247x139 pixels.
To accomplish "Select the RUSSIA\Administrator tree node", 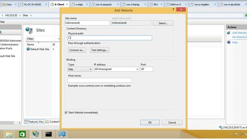I will click(x=11, y=41).
